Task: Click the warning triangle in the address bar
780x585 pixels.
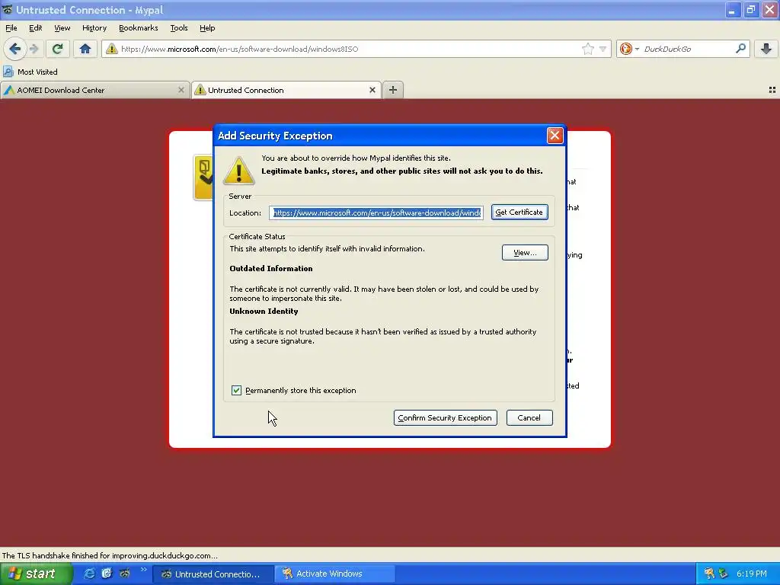Action: coord(112,49)
